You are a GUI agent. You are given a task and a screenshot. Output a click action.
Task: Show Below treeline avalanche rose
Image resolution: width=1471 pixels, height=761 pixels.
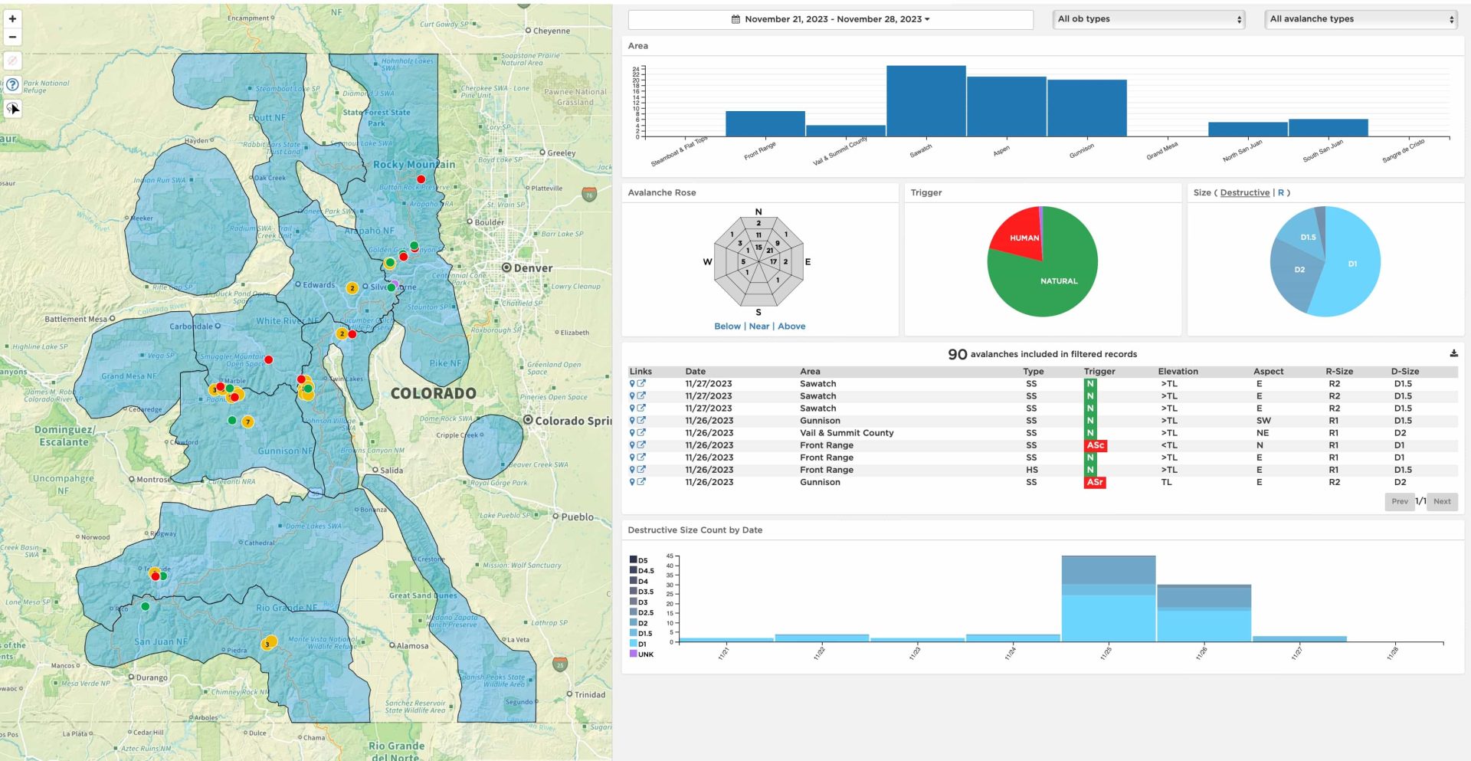(x=727, y=326)
